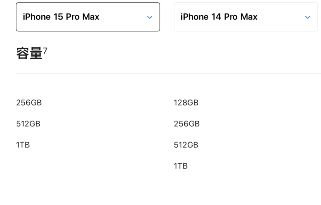This screenshot has width=321, height=205.
Task: Select 1TB under iPhone 14 Pro Max
Action: coord(181,166)
